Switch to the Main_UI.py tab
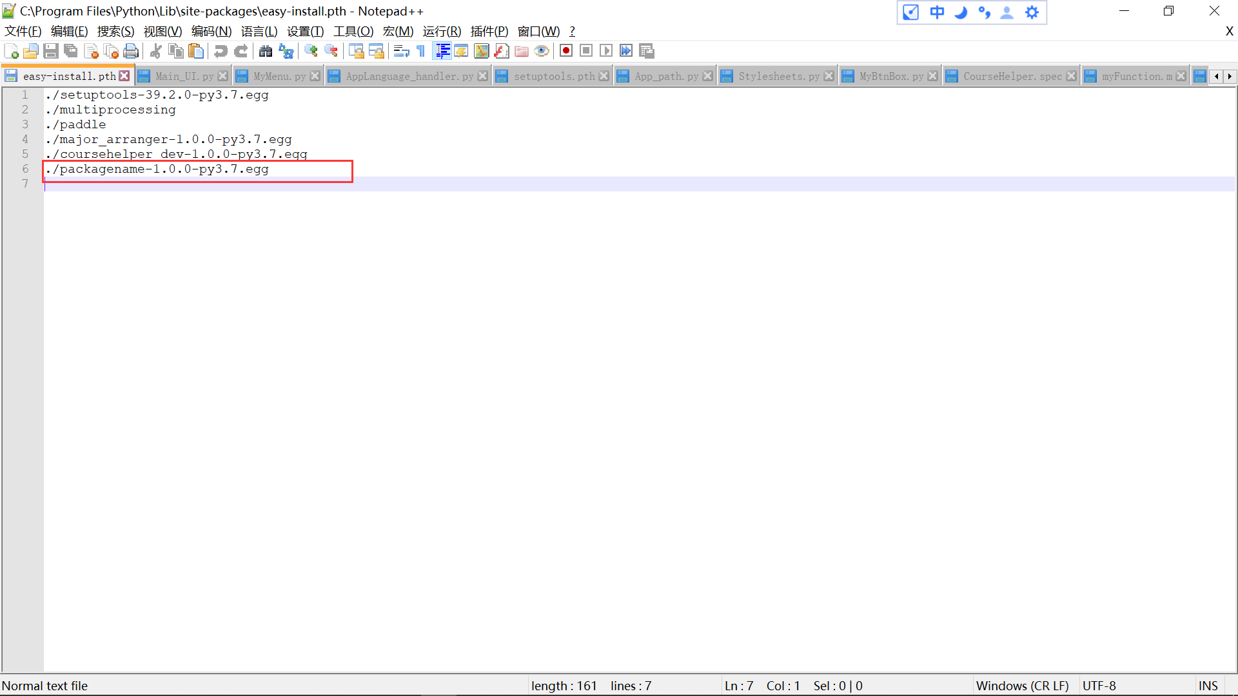Viewport: 1238px width, 696px height. coord(184,75)
